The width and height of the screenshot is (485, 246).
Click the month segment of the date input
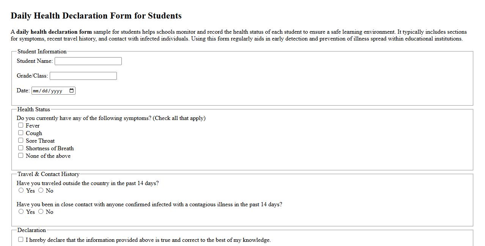click(x=35, y=90)
